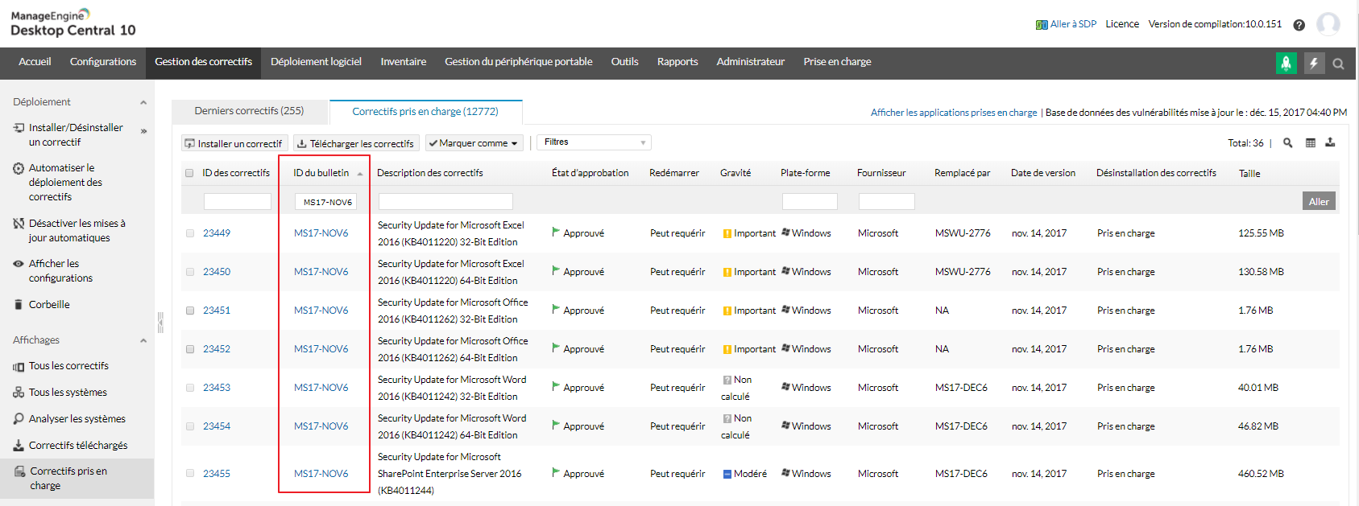Viewport: 1359px width, 506px height.
Task: Open the lightning bolt quick actions icon
Action: (1314, 63)
